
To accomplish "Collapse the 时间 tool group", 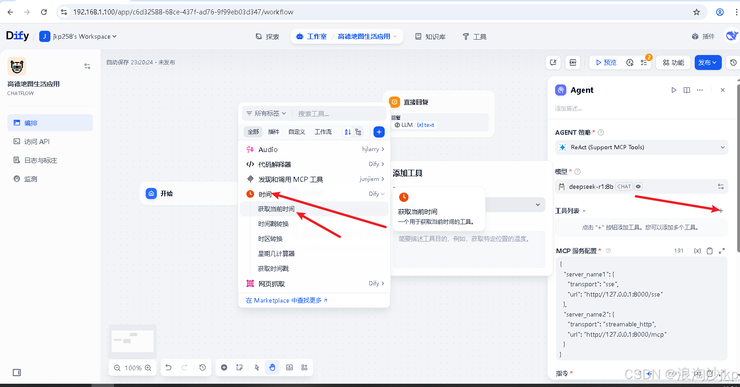I will click(315, 194).
